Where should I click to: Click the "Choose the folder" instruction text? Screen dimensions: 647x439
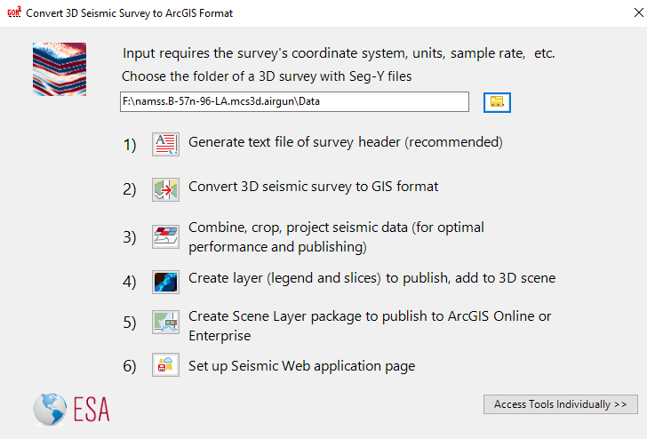point(267,76)
